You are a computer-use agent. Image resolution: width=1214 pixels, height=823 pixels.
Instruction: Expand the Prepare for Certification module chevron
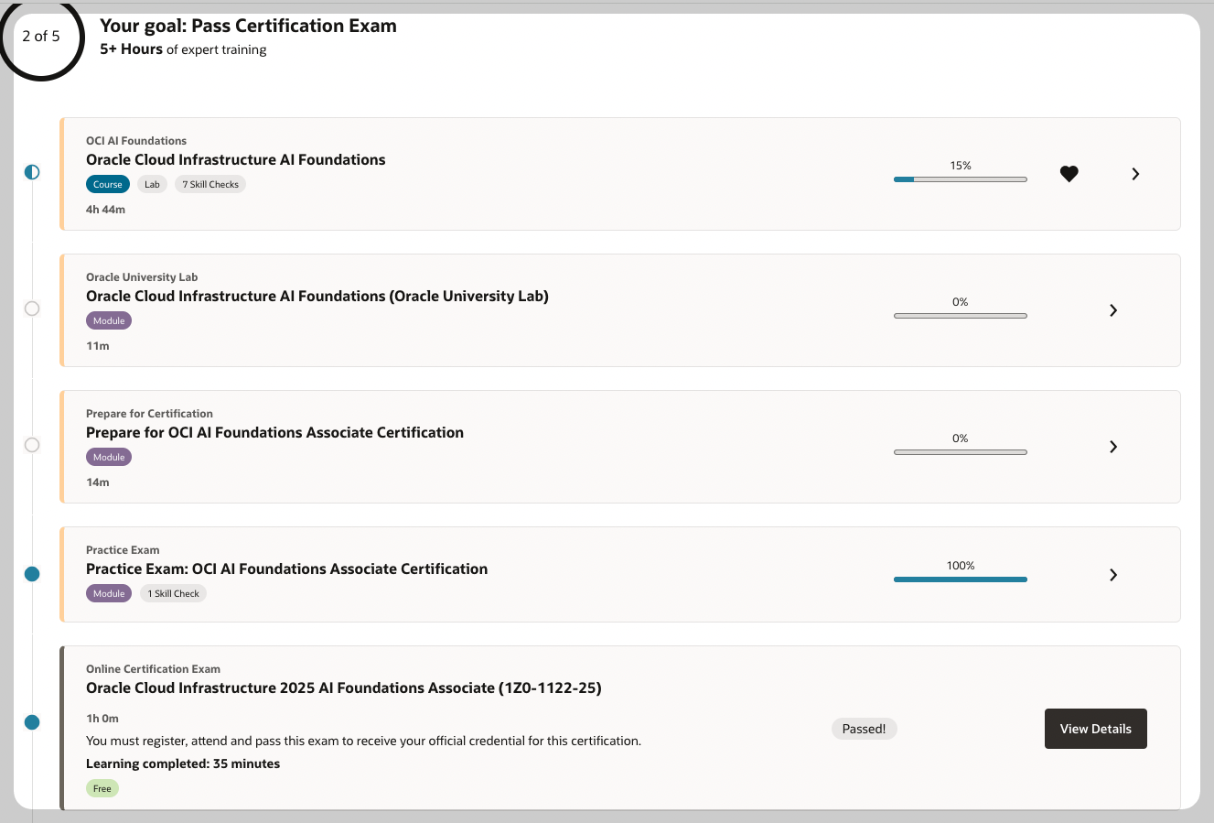pyautogui.click(x=1113, y=447)
